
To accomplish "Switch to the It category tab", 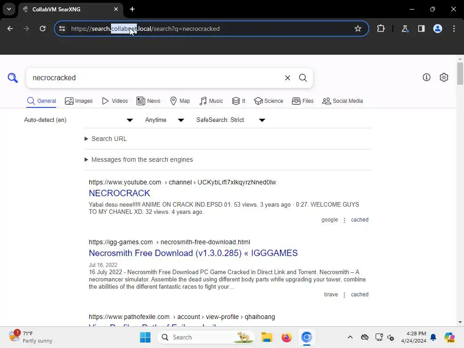I will coord(238,101).
